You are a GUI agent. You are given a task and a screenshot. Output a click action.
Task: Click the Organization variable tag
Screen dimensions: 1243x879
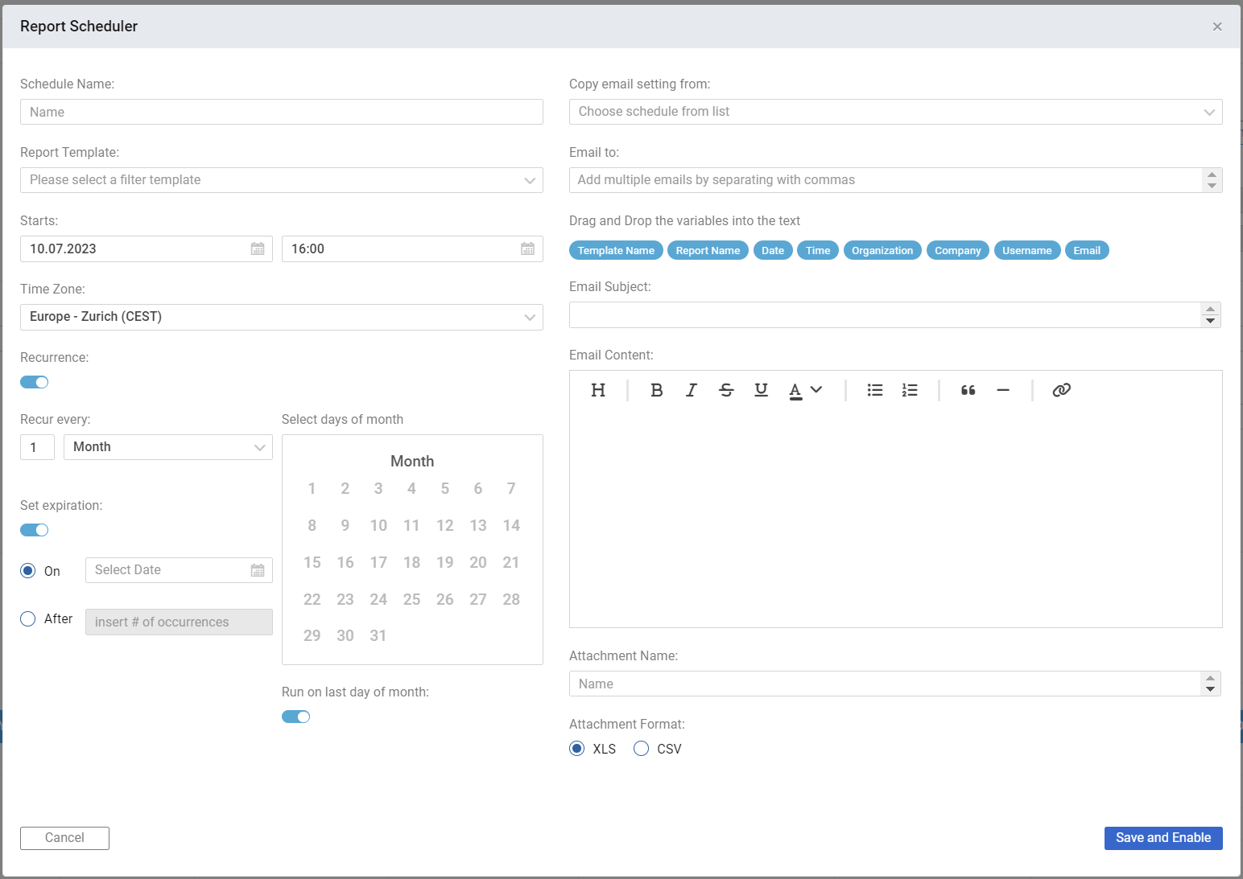coord(882,250)
